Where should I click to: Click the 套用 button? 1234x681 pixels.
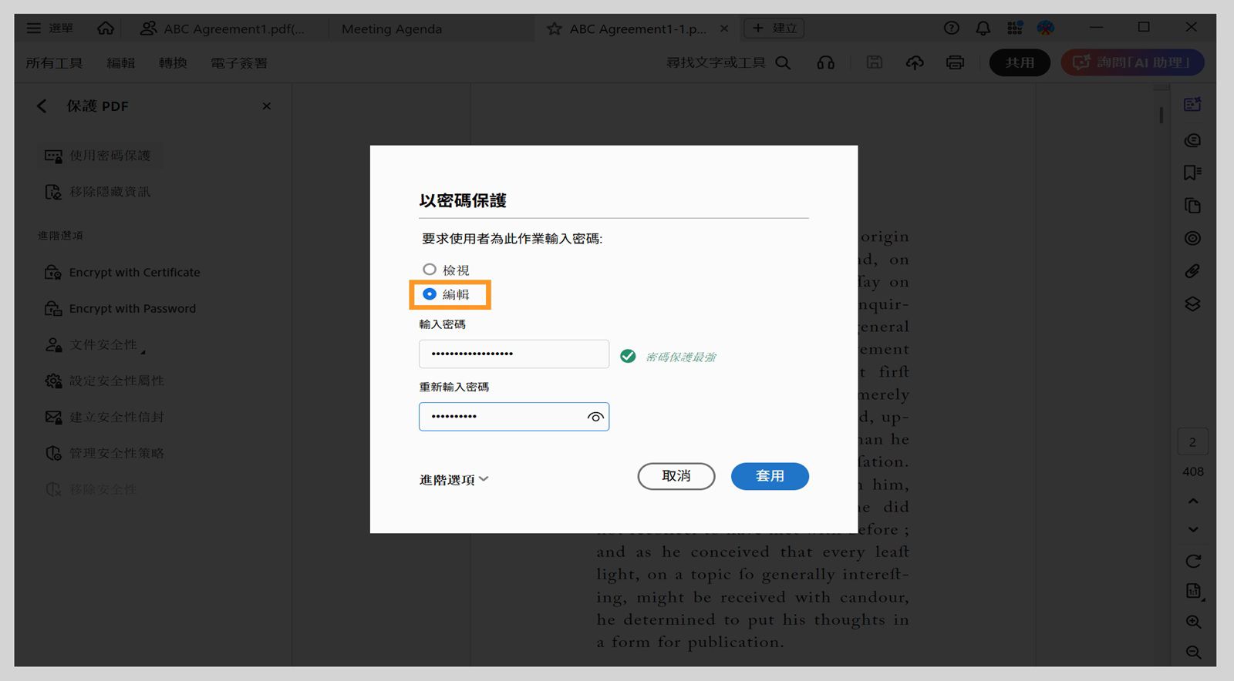(x=770, y=476)
